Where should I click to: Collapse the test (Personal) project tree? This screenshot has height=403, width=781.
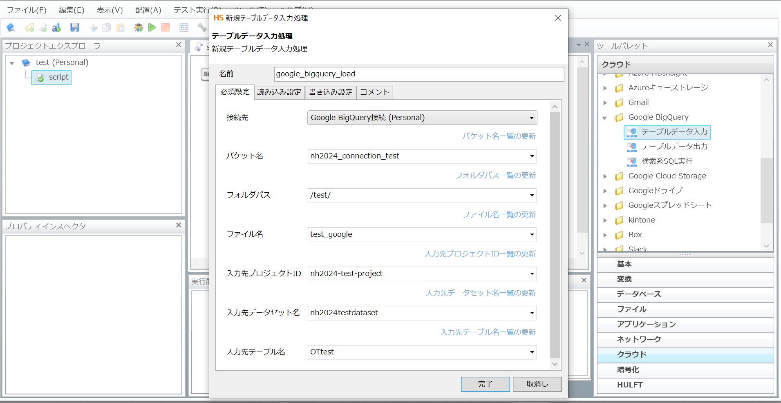click(x=12, y=63)
